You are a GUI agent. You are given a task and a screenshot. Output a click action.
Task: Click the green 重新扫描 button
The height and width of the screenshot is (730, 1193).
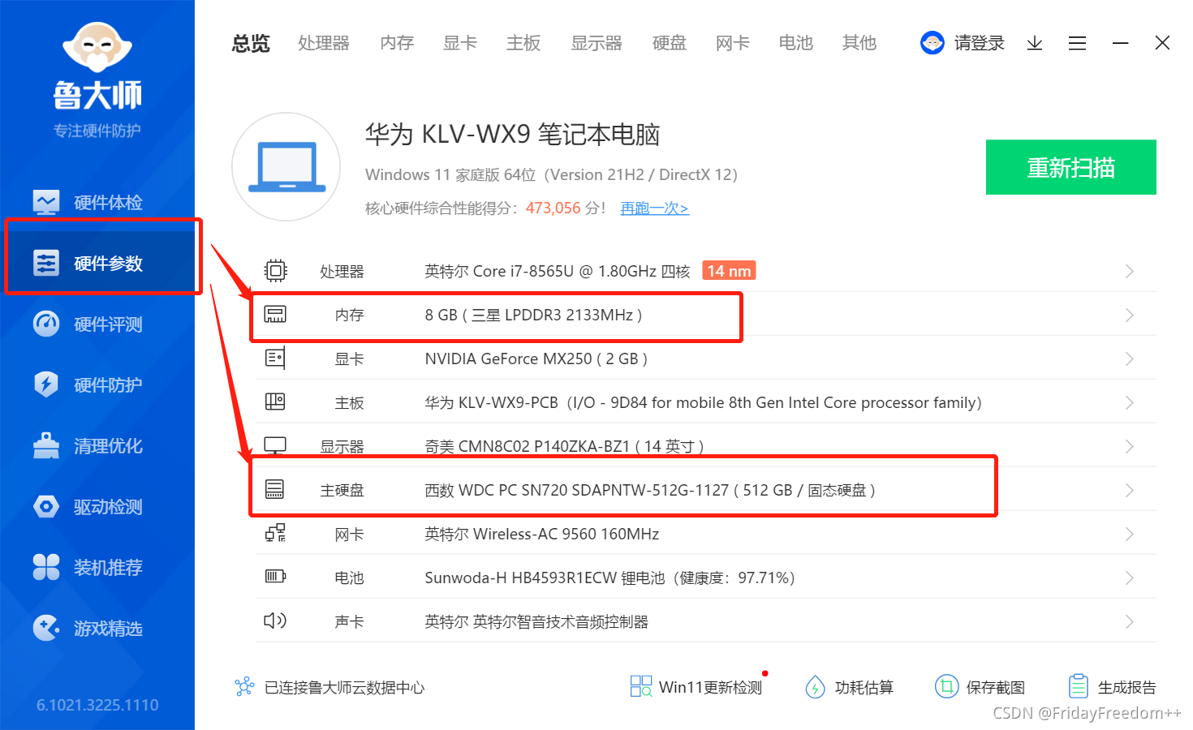[x=1071, y=167]
